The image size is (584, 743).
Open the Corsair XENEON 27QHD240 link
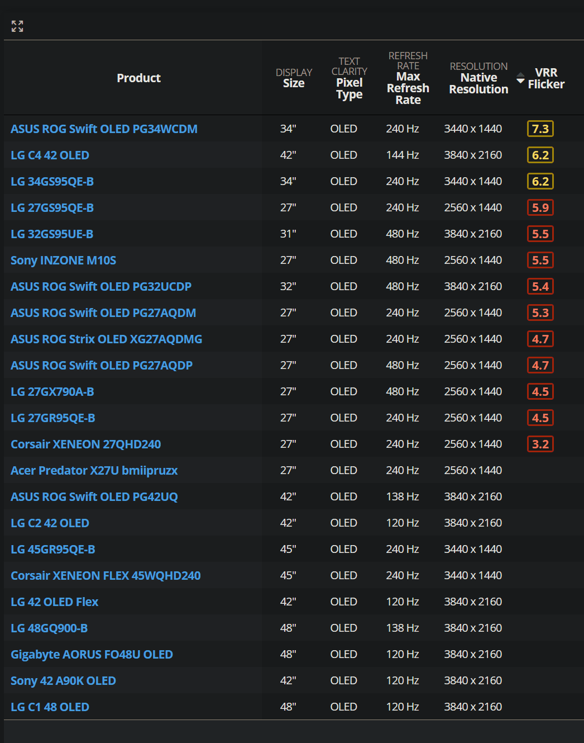pos(85,444)
